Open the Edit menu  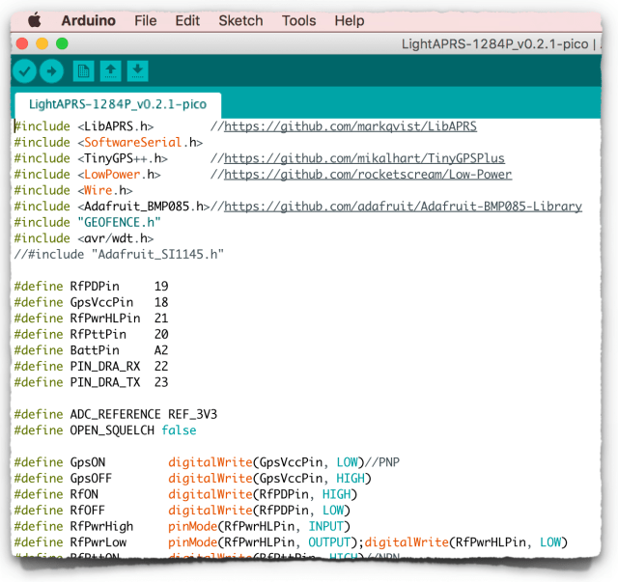tap(187, 20)
